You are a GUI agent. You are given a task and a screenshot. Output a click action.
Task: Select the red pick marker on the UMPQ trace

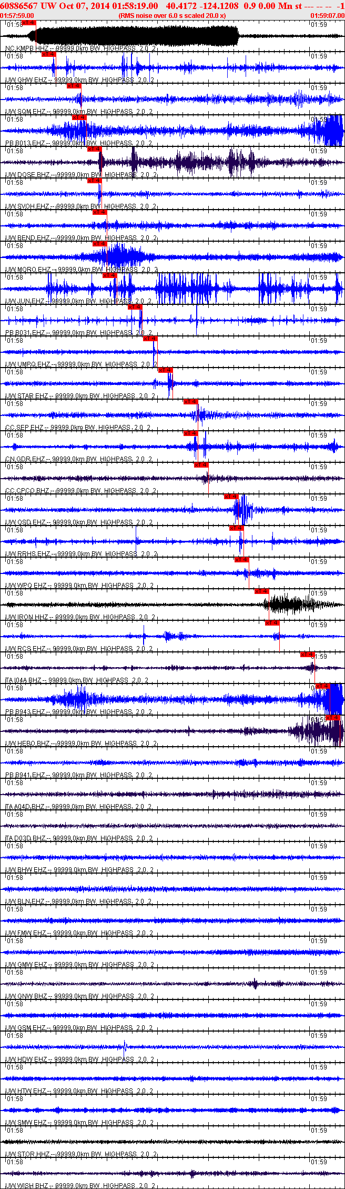click(151, 339)
